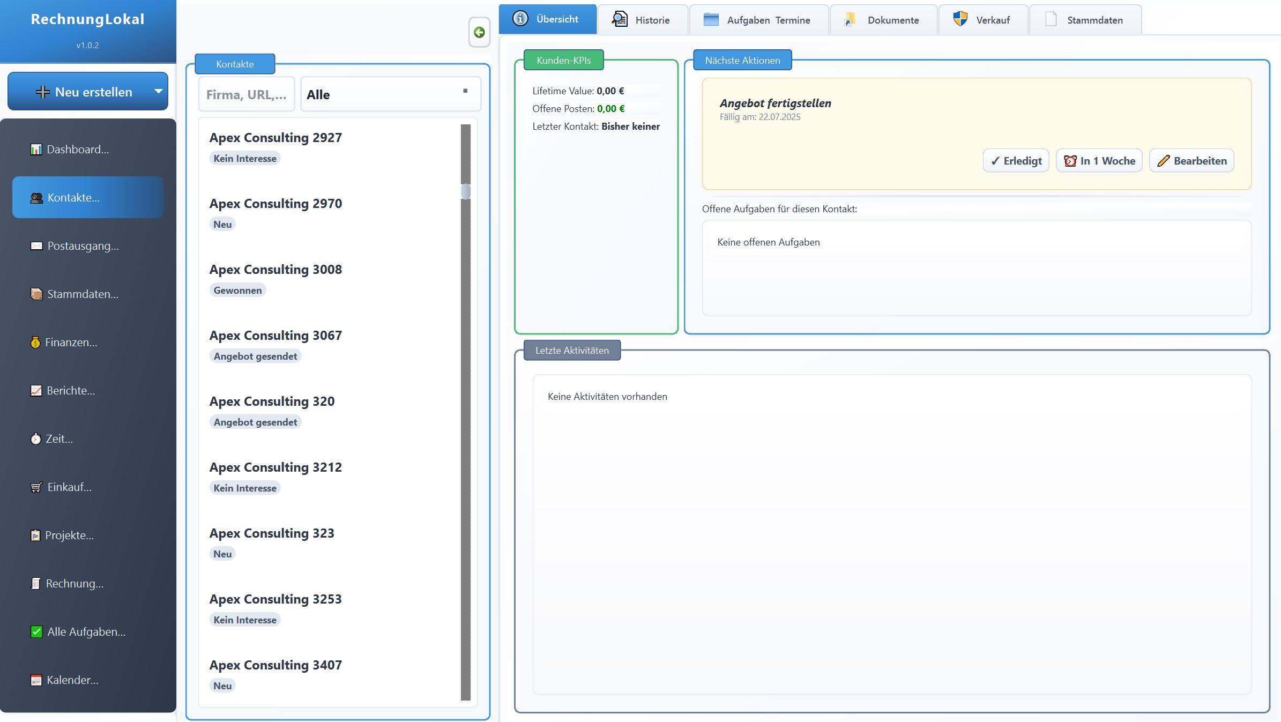1281x722 pixels.
Task: Expand the Neu erstellen dropdown arrow
Action: [158, 91]
